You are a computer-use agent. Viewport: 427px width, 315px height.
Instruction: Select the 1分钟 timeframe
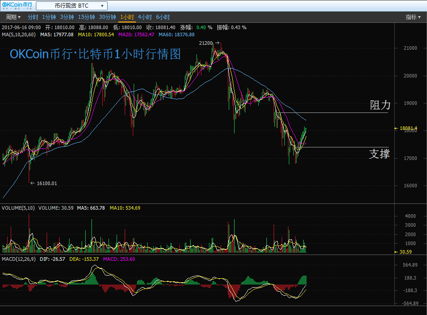pos(49,17)
